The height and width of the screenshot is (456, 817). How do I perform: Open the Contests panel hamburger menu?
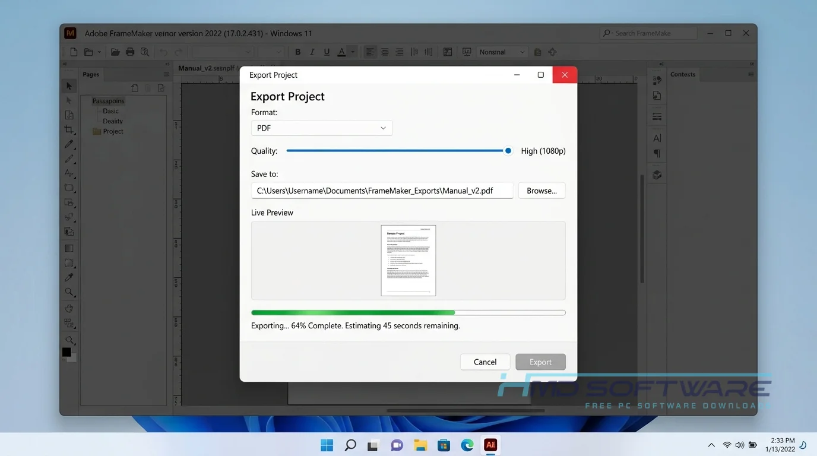(x=751, y=74)
